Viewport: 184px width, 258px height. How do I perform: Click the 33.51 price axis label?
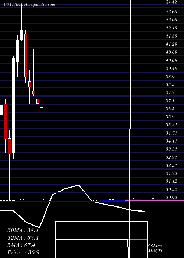pos(171,149)
